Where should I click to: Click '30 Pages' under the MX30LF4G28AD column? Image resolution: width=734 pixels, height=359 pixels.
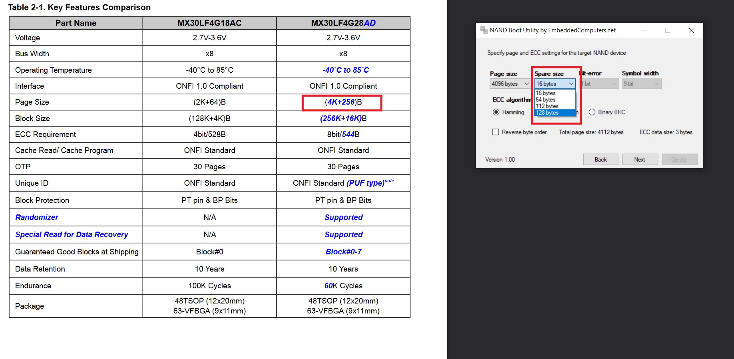click(343, 167)
